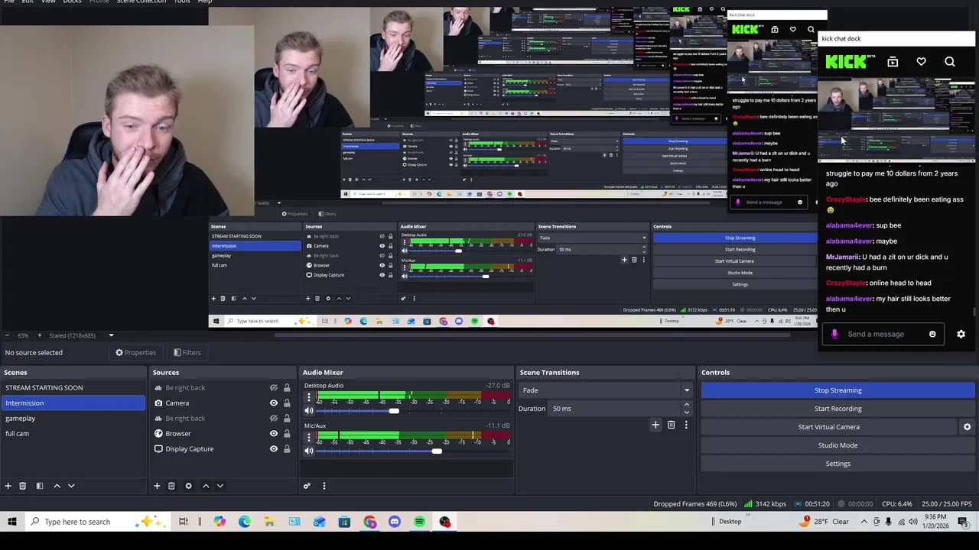Mute Desktop Audio with speaker icon
Viewport: 979px width, 550px height.
pyautogui.click(x=309, y=411)
